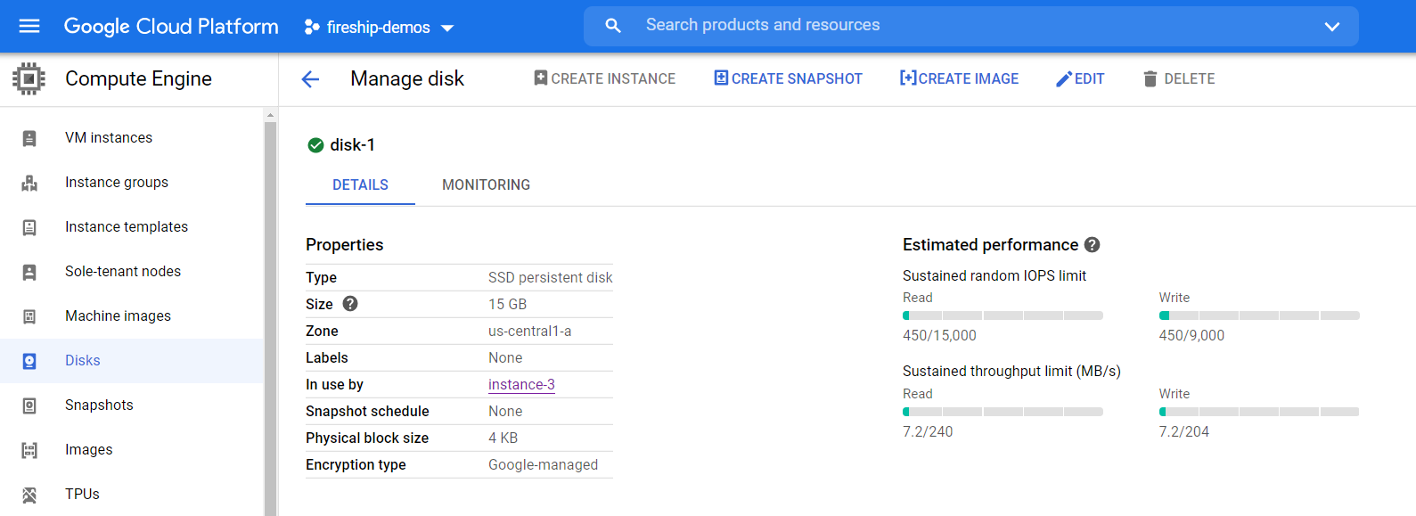This screenshot has width=1416, height=516.
Task: Open the instance-3 link
Action: [521, 385]
